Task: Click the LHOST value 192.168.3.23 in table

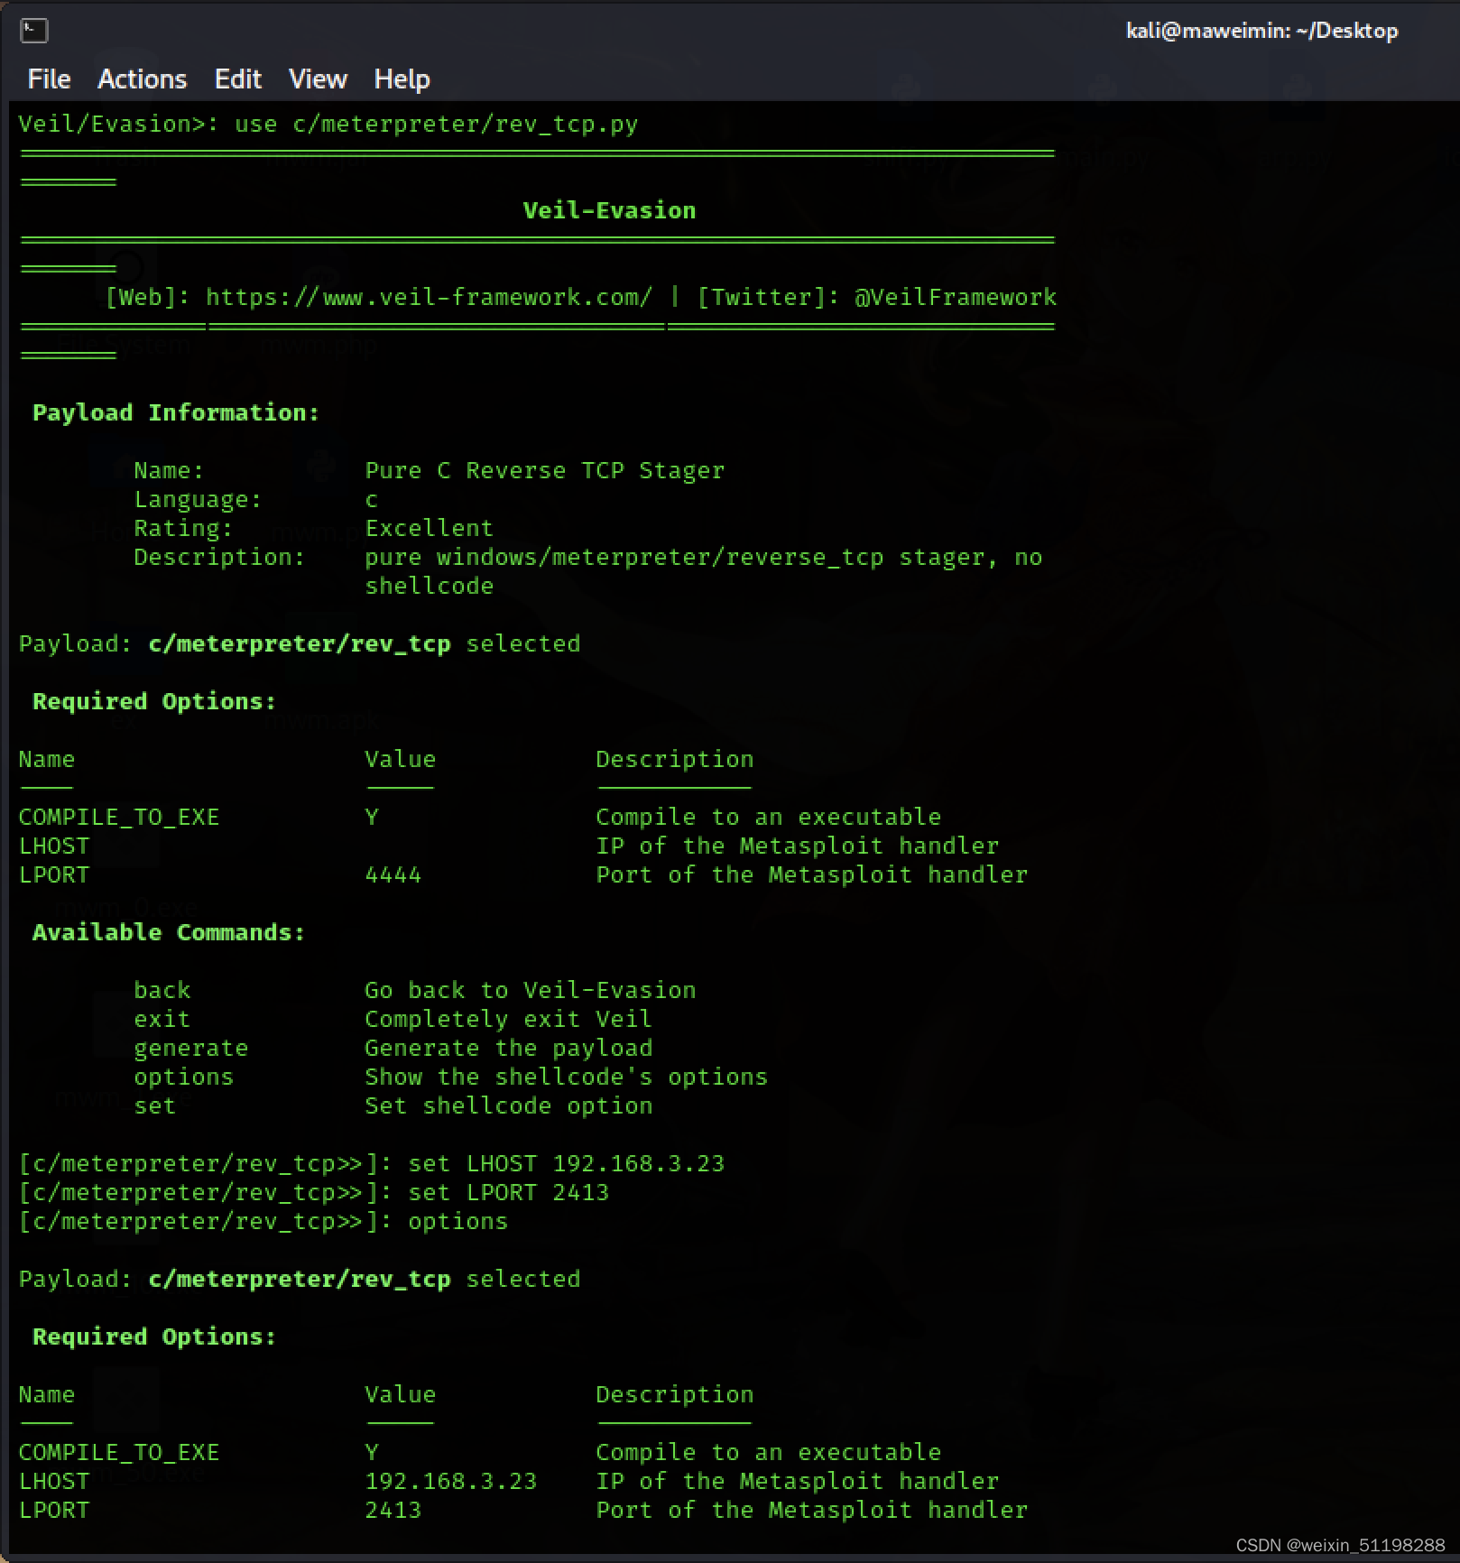Action: [450, 1481]
